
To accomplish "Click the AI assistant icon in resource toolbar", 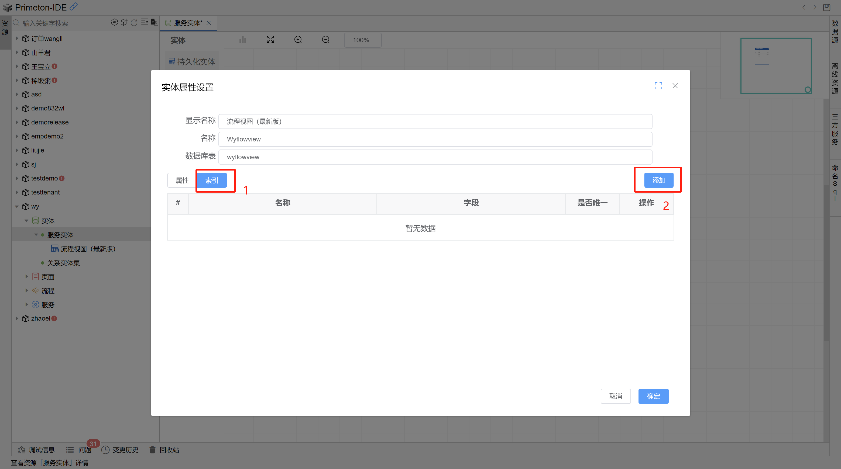I will pyautogui.click(x=114, y=22).
